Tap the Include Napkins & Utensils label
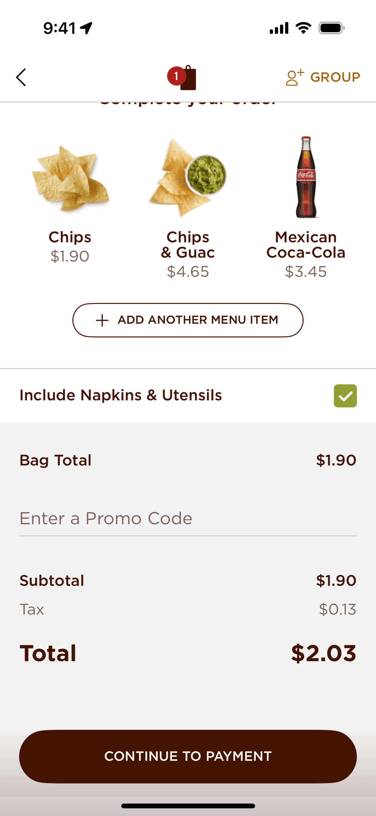This screenshot has height=816, width=376. pyautogui.click(x=121, y=395)
